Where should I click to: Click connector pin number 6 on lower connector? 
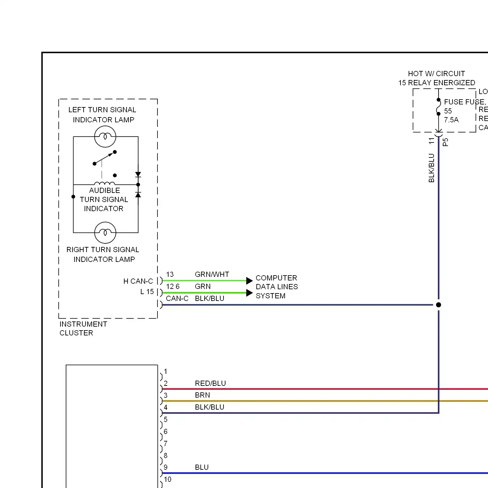[166, 431]
